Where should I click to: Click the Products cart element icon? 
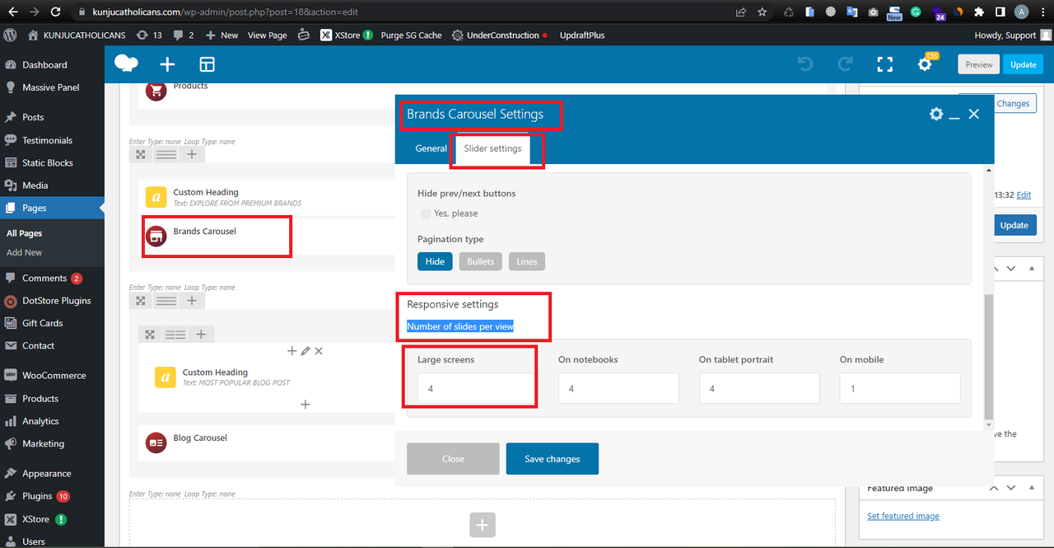click(156, 91)
